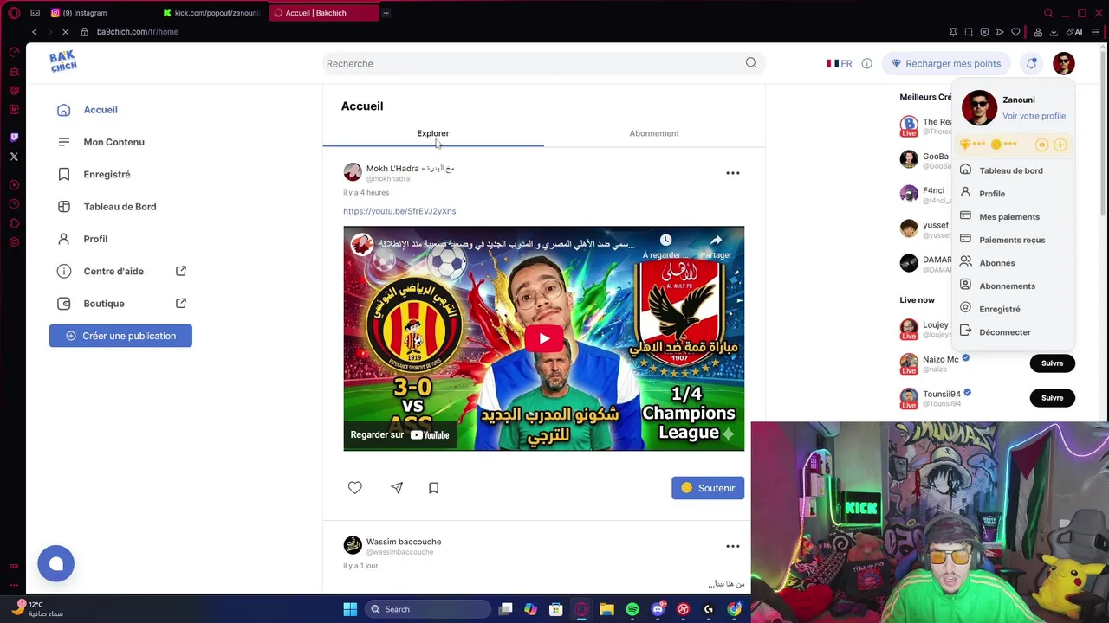Switch to the Abonnement tab
This screenshot has height=623, width=1109.
[x=654, y=133]
